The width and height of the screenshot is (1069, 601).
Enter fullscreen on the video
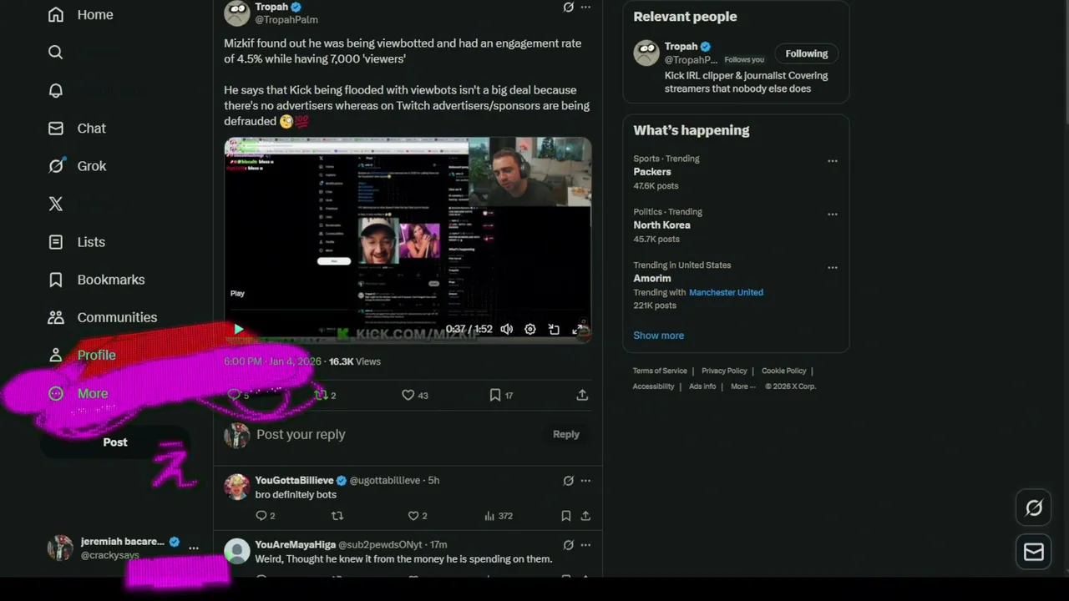coord(577,330)
